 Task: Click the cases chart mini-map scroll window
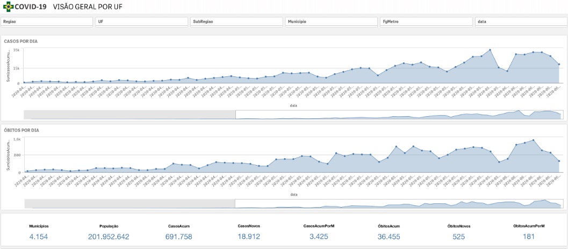click(398, 114)
